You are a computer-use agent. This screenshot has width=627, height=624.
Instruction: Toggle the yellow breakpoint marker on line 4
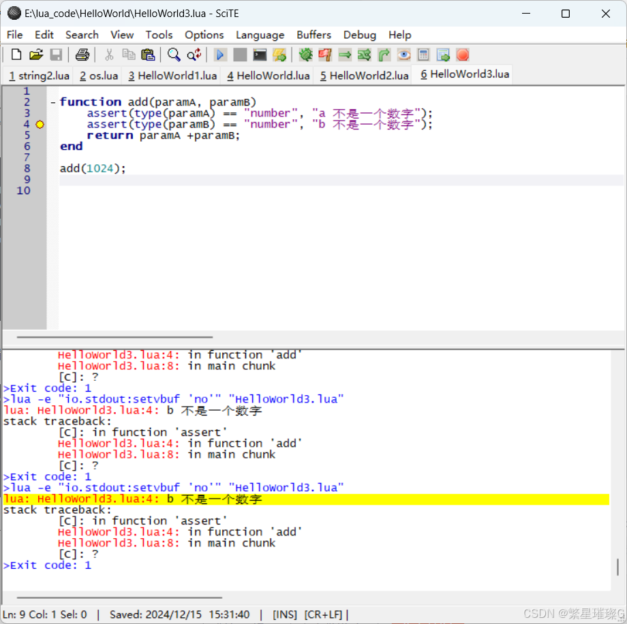40,125
